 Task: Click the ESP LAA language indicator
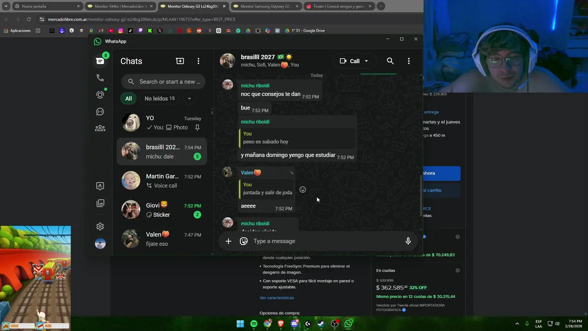[538, 324]
